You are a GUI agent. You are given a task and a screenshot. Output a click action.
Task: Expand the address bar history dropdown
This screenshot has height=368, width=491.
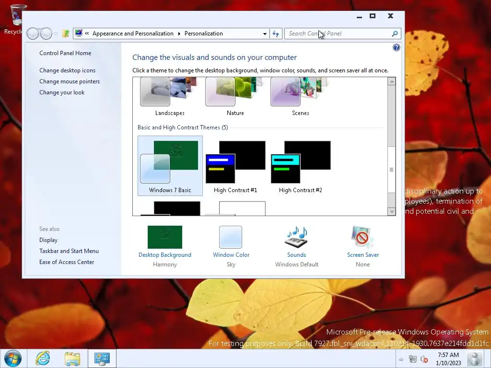(x=265, y=34)
